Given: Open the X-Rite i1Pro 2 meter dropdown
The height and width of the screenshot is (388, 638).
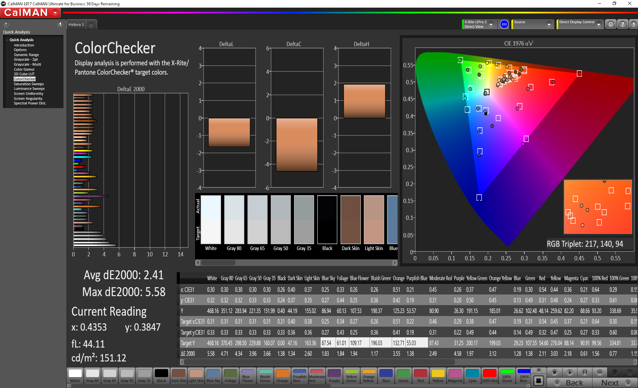Looking at the screenshot, I should tap(491, 25).
